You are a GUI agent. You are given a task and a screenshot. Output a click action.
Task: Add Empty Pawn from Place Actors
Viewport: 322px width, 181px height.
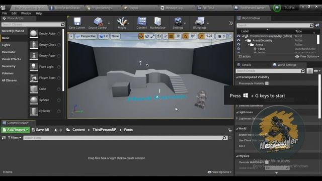pos(45,56)
